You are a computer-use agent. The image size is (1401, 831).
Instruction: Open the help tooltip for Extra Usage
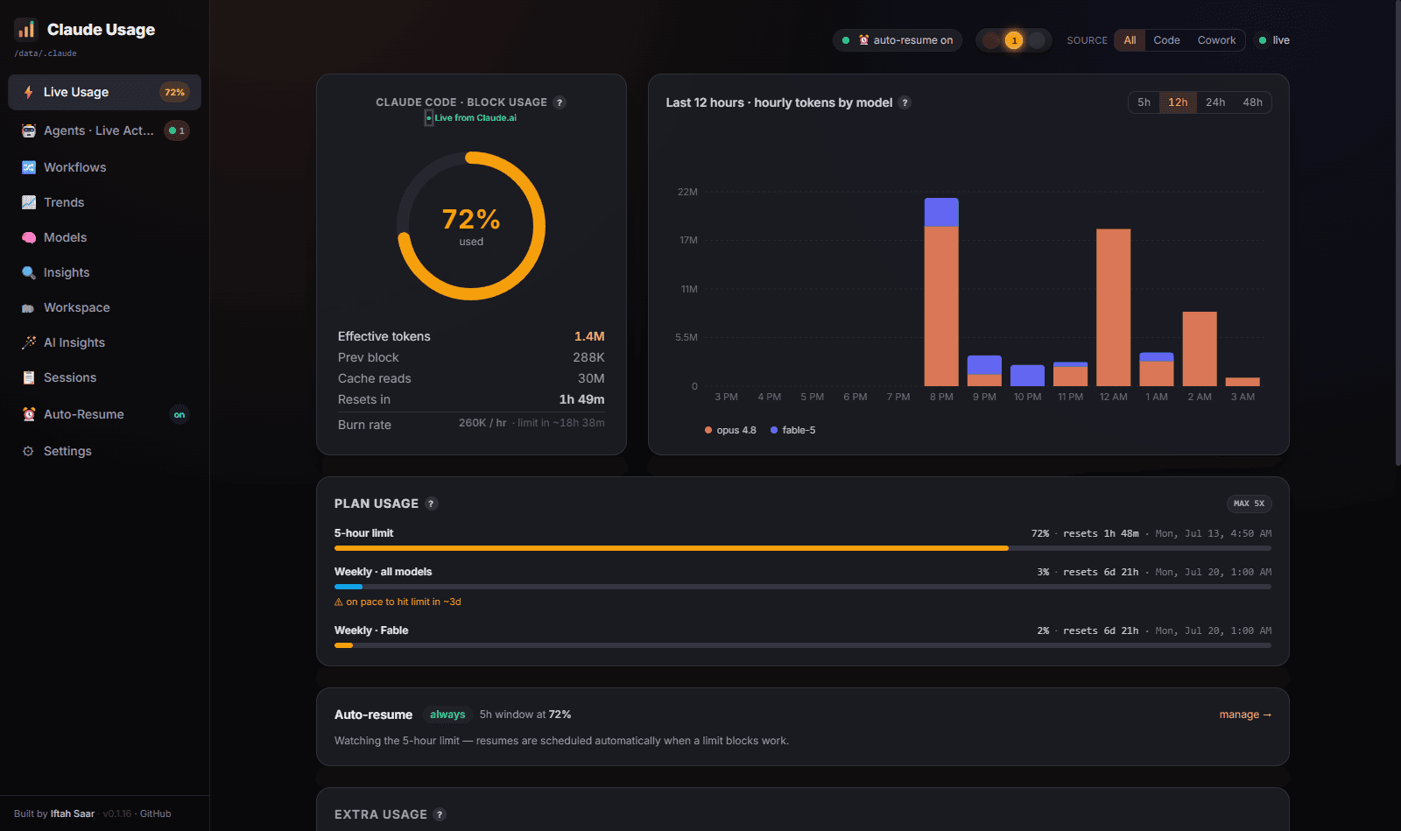440,814
